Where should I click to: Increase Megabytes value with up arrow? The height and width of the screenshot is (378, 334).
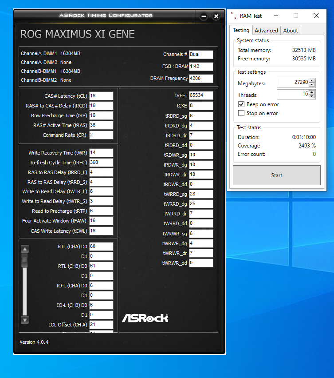coord(312,81)
